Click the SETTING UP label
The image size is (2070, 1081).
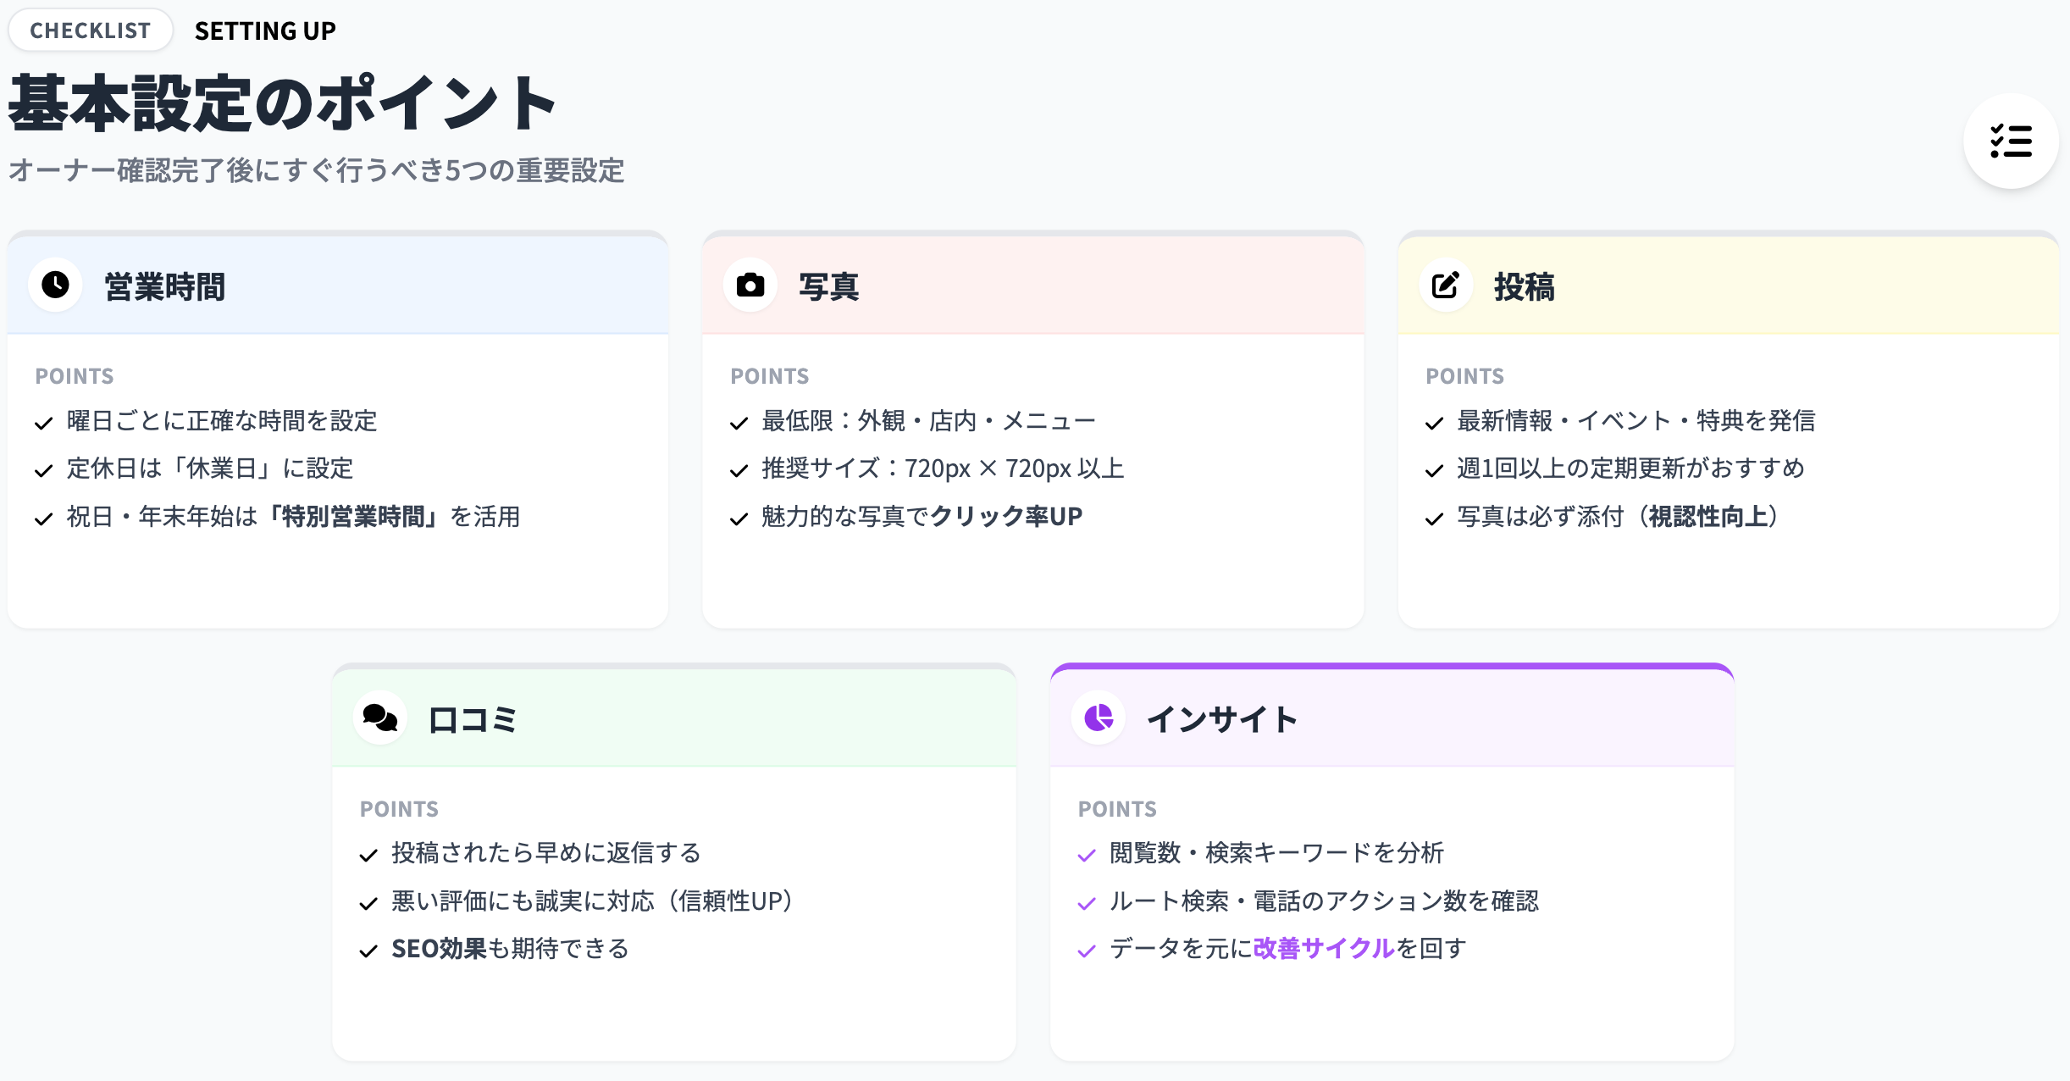tap(265, 30)
